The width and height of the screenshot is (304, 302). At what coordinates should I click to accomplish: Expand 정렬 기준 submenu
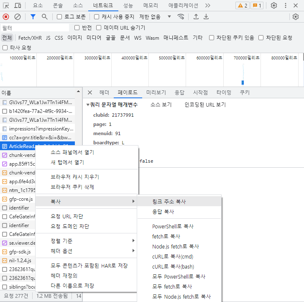tap(87, 241)
